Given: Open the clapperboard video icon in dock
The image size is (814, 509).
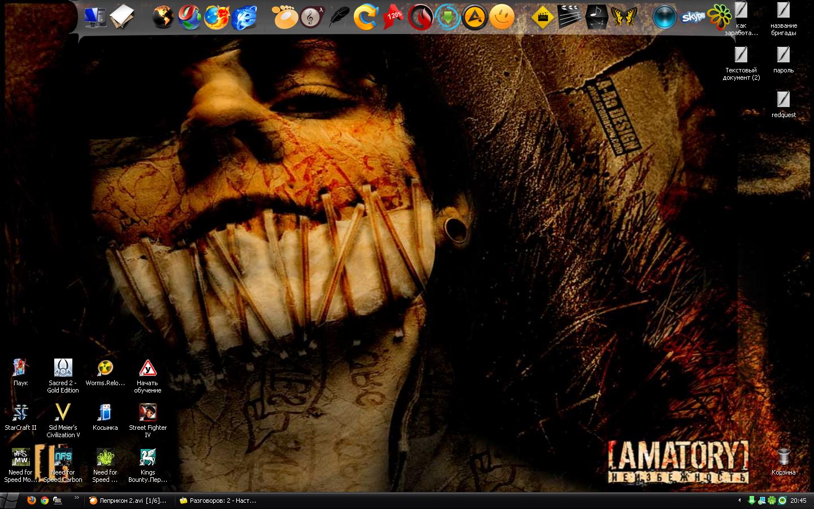Looking at the screenshot, I should coord(569,17).
